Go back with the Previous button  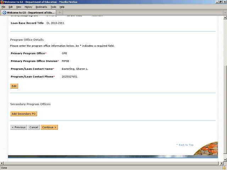click(x=18, y=127)
